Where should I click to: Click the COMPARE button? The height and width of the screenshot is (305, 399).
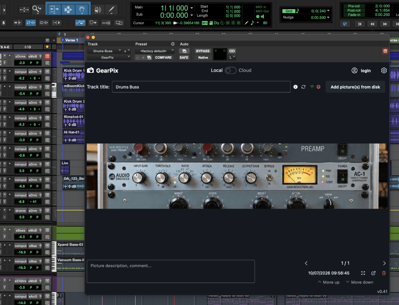(x=163, y=57)
